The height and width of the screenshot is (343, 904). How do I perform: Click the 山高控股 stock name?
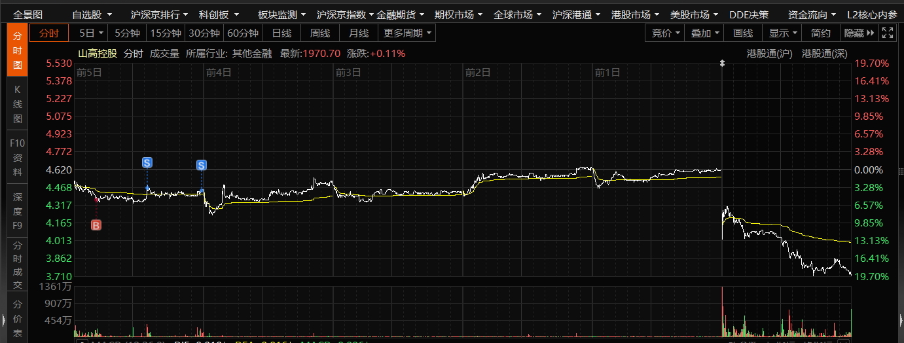tap(98, 54)
